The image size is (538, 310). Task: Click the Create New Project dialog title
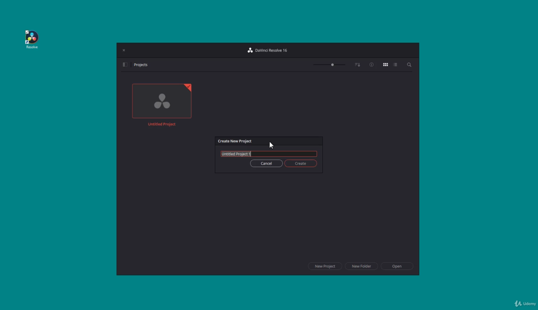click(235, 141)
